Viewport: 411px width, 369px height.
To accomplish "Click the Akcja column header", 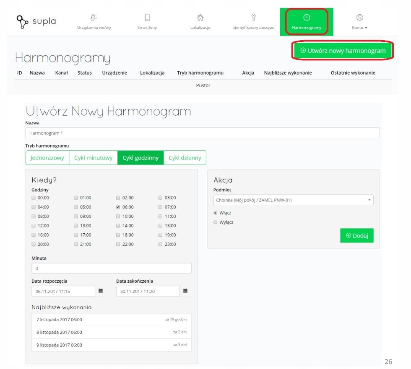I will click(248, 73).
